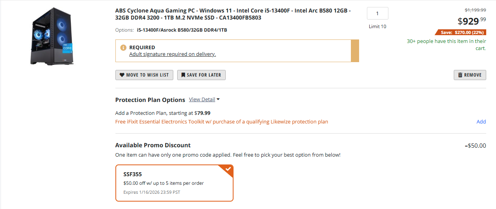
Task: Click the checkmark corner on the SSF355 promo
Action: pos(228,169)
